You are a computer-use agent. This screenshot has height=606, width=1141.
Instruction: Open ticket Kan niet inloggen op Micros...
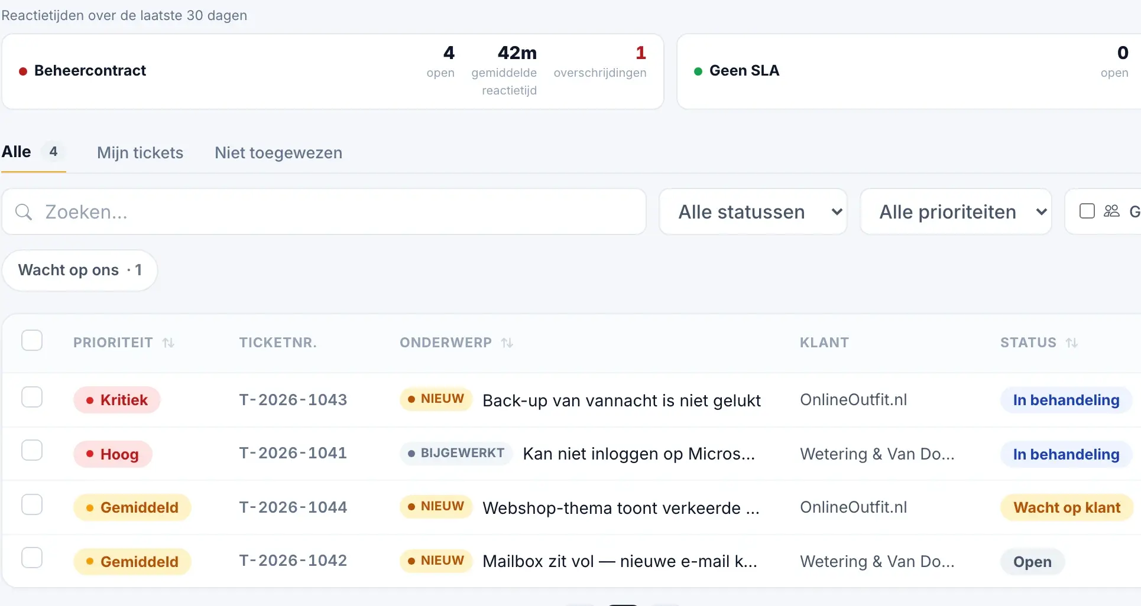[x=639, y=454]
